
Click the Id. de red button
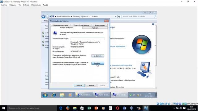[x=98, y=56]
